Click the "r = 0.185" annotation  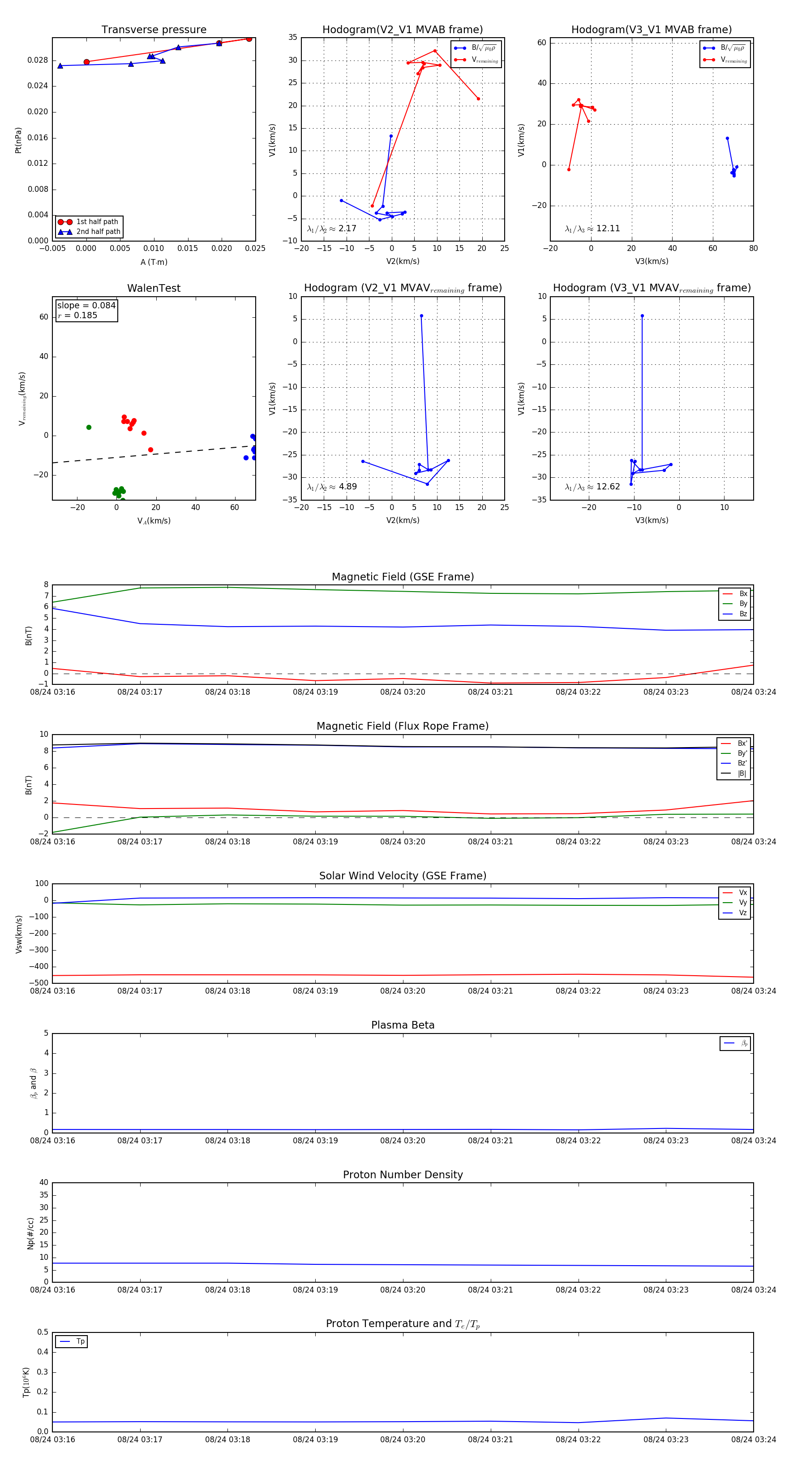click(x=77, y=315)
